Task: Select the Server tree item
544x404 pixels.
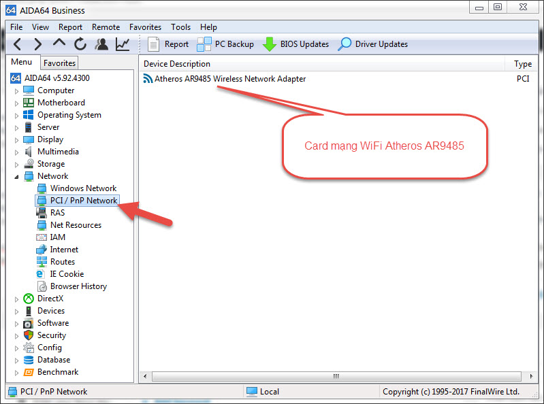Action: (x=48, y=127)
